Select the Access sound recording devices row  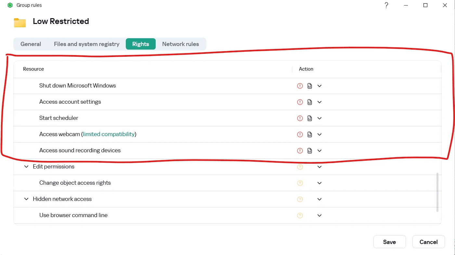(227, 151)
